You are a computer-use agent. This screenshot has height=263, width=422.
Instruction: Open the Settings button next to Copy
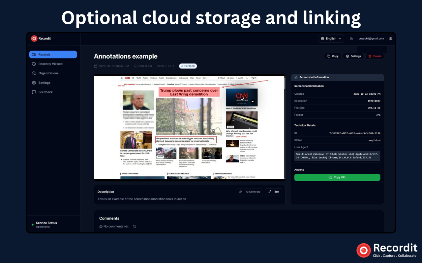[353, 56]
